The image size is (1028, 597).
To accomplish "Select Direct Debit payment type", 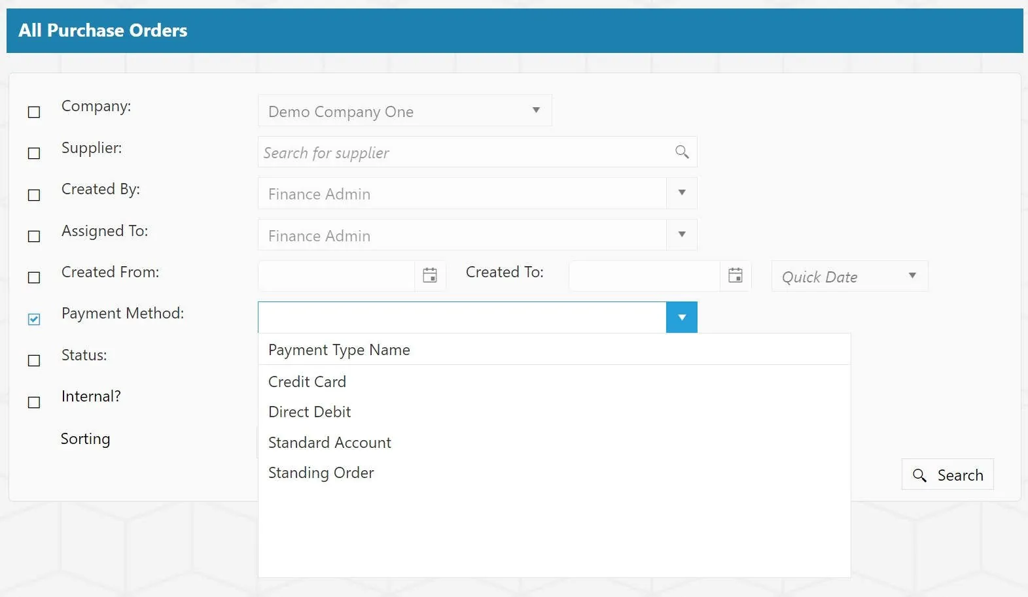I will 554,412.
